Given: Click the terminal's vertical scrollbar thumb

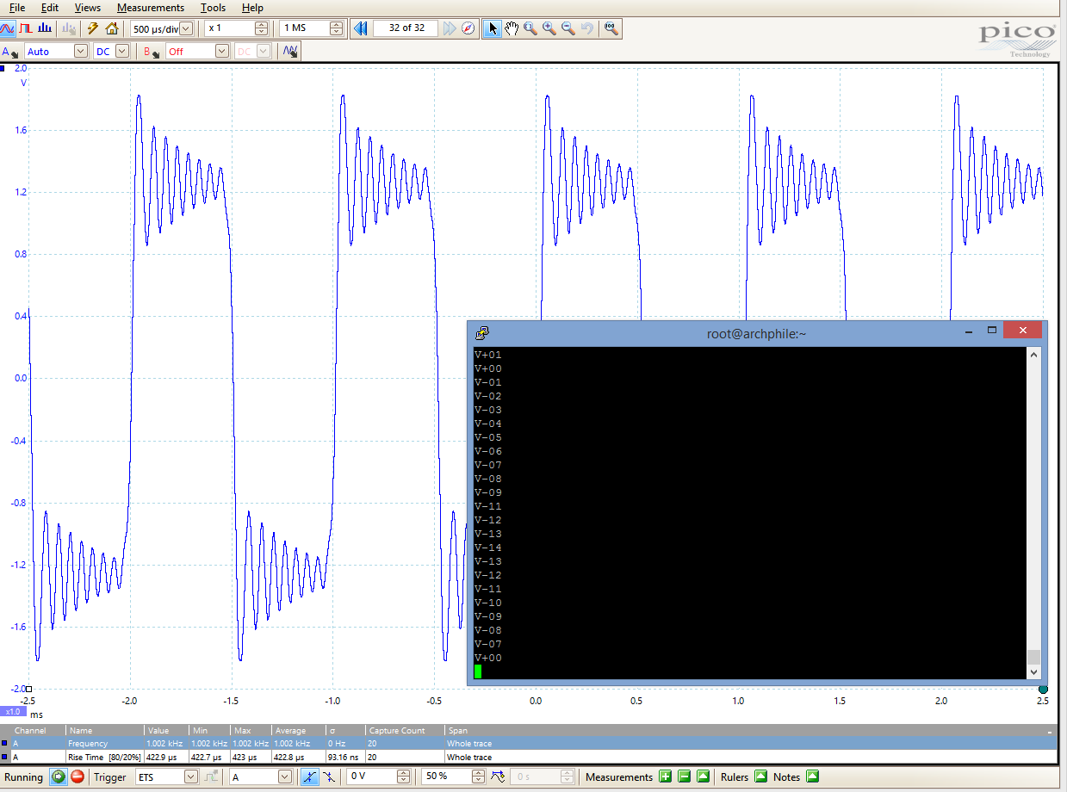Looking at the screenshot, I should point(1034,657).
